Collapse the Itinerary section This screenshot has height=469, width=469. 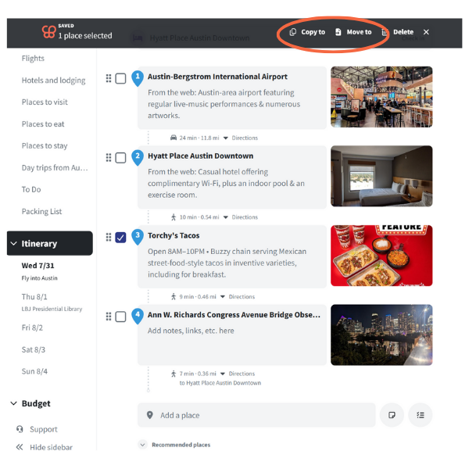pos(14,244)
